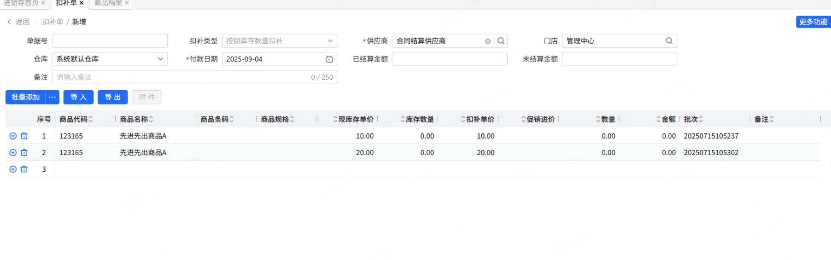Click the 批量添加 button
831x260 pixels.
click(x=26, y=97)
